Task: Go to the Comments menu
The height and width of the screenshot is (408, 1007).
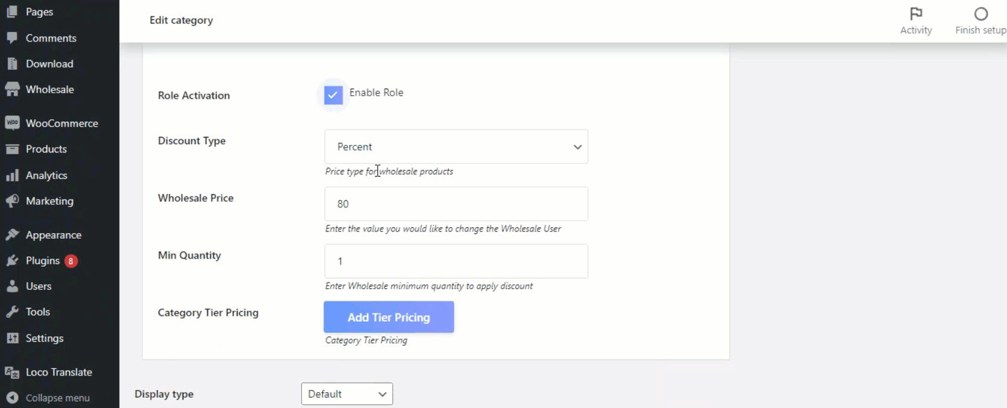Action: click(x=51, y=38)
